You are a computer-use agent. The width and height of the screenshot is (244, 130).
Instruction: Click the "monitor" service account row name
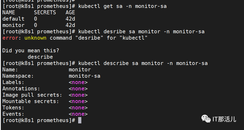[x=13, y=25]
